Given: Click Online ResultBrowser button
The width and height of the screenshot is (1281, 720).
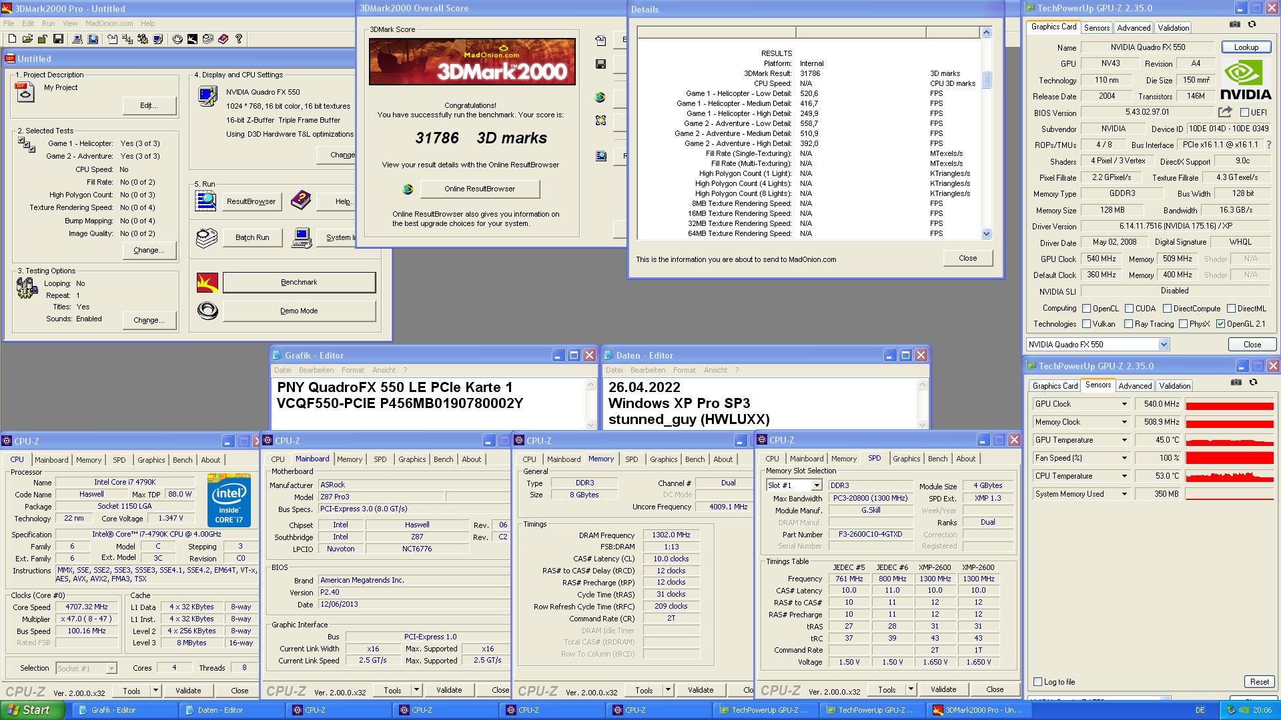Looking at the screenshot, I should 480,189.
